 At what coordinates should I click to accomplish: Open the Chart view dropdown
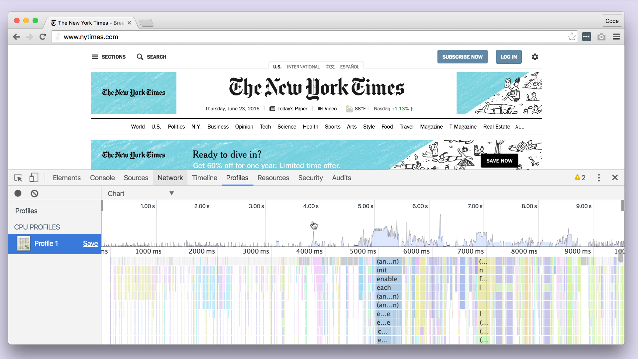141,193
